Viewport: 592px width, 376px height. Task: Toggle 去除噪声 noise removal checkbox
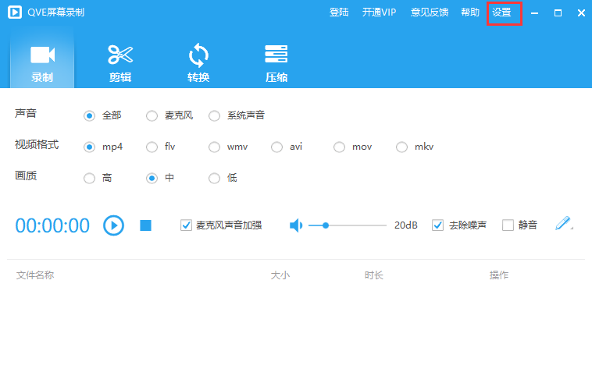pos(437,225)
